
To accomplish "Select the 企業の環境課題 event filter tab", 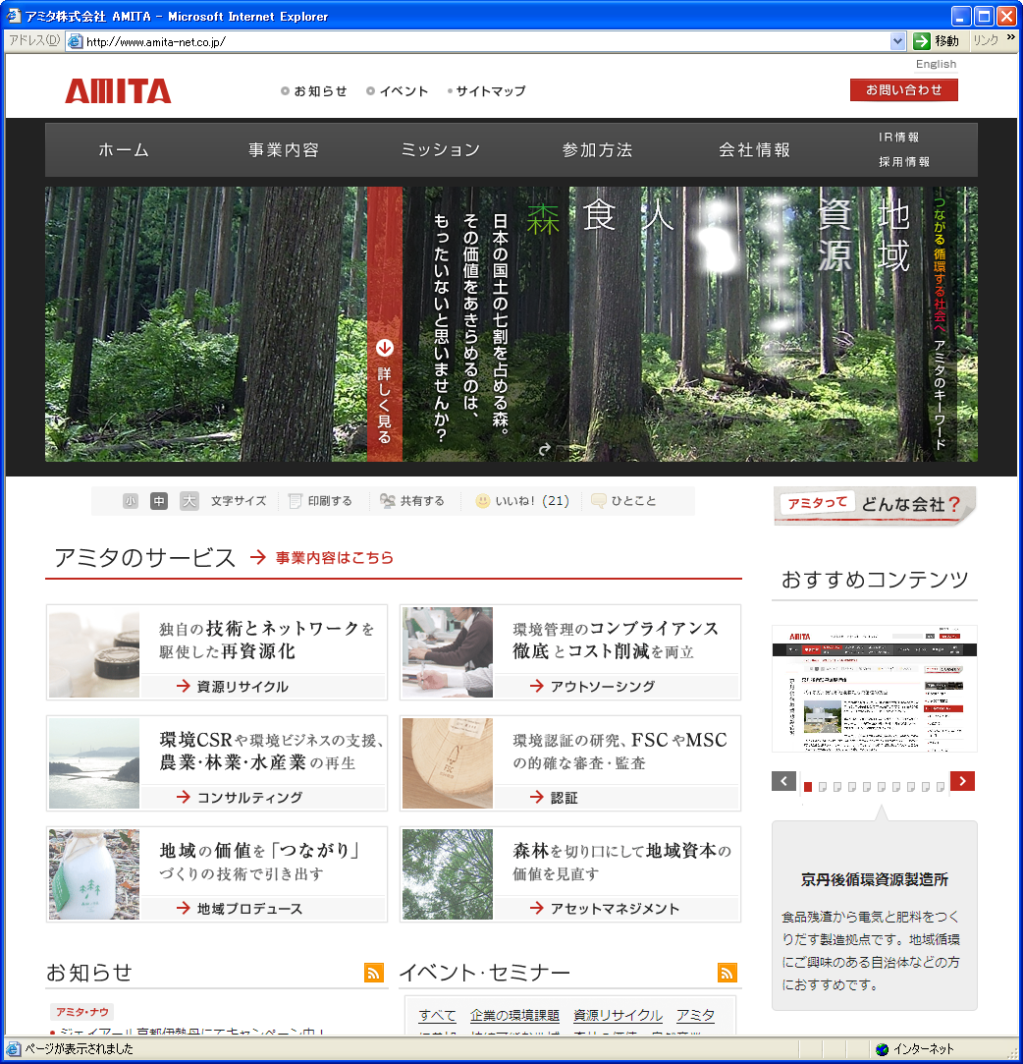I will tap(514, 1016).
